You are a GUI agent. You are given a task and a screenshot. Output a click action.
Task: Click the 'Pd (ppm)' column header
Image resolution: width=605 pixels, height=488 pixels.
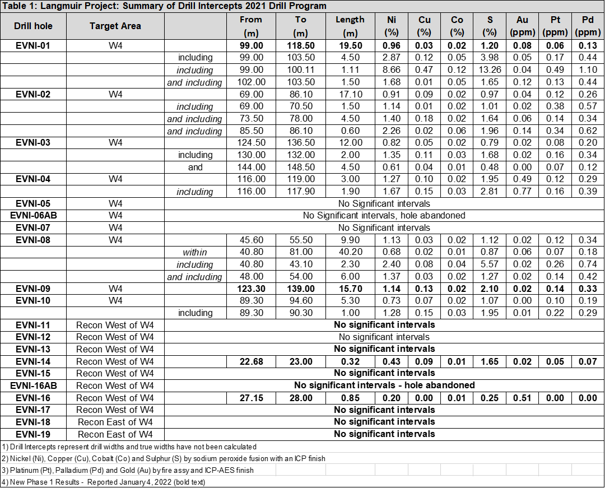pos(588,26)
